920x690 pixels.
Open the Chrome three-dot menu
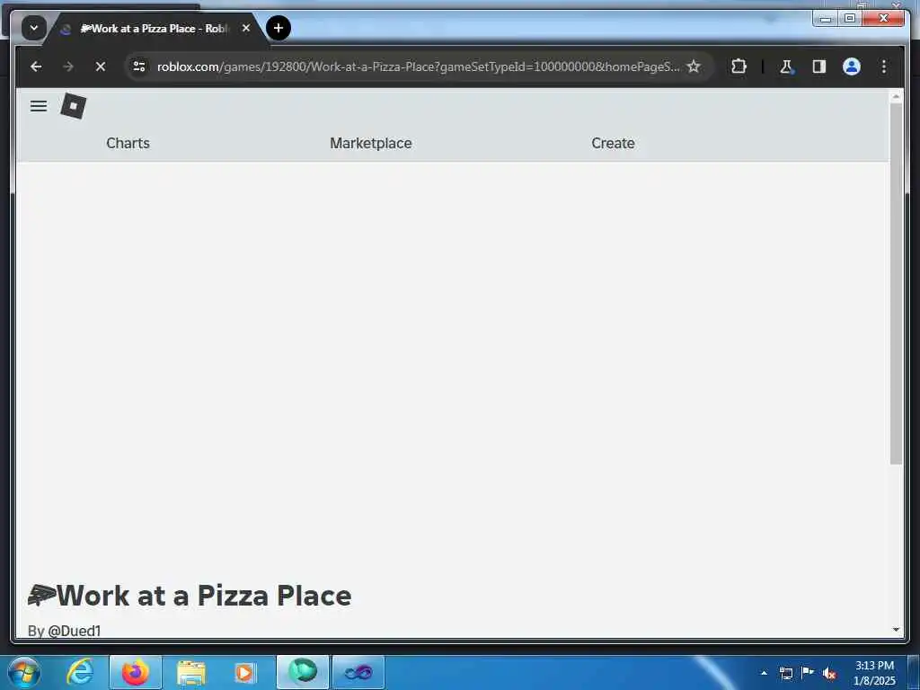click(884, 66)
